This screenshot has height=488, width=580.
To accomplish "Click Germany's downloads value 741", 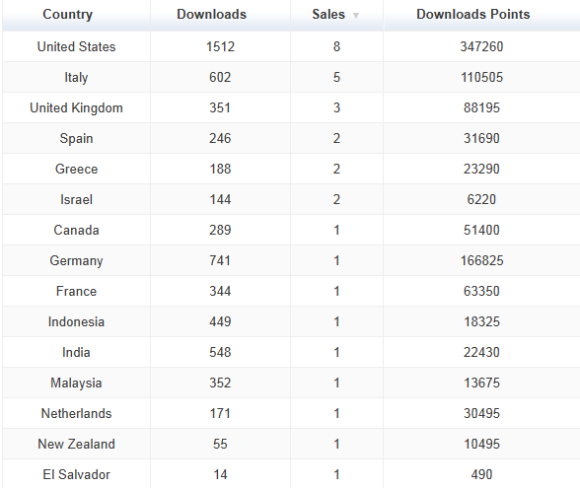I will pos(220,260).
